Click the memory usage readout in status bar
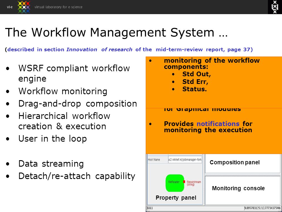Screen dimensions: 282x212 coord(262,208)
